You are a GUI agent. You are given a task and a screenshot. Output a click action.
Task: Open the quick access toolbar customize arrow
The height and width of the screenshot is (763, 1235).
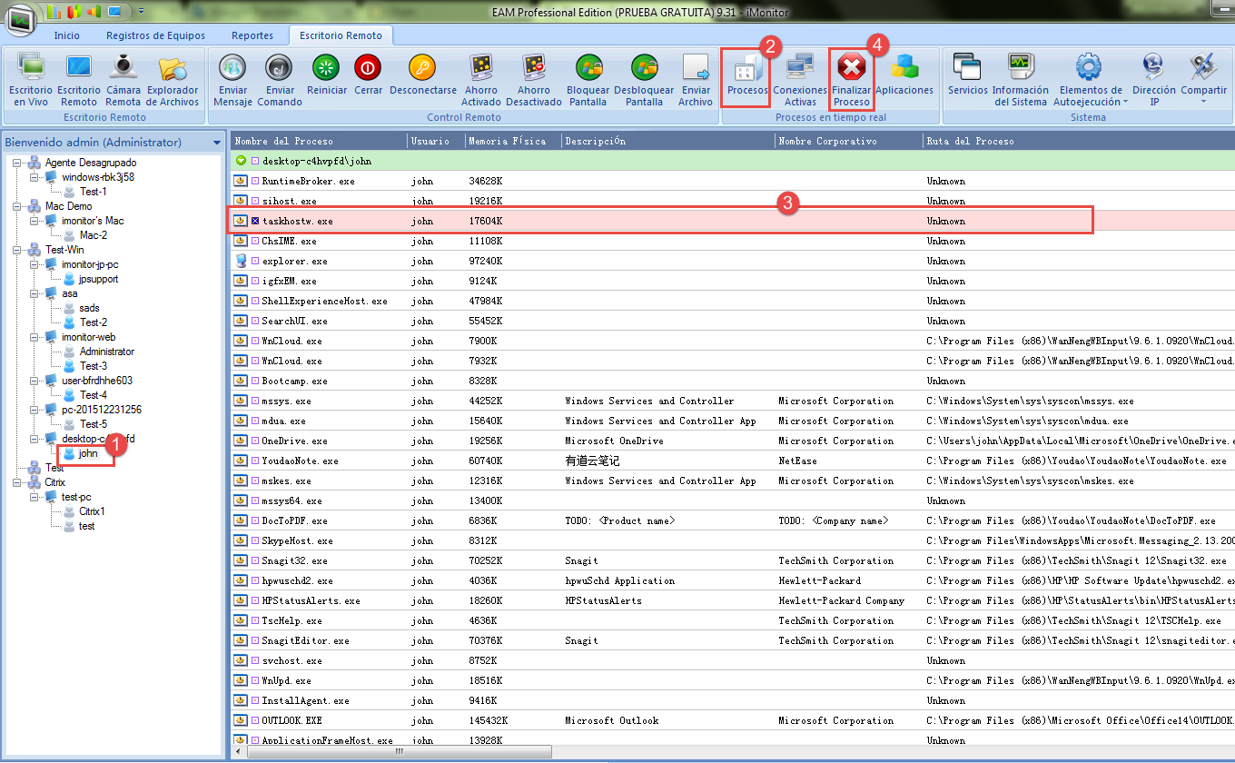[142, 12]
